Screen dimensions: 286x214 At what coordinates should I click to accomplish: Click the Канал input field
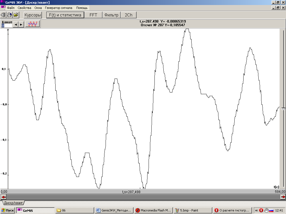pyautogui.click(x=7, y=26)
